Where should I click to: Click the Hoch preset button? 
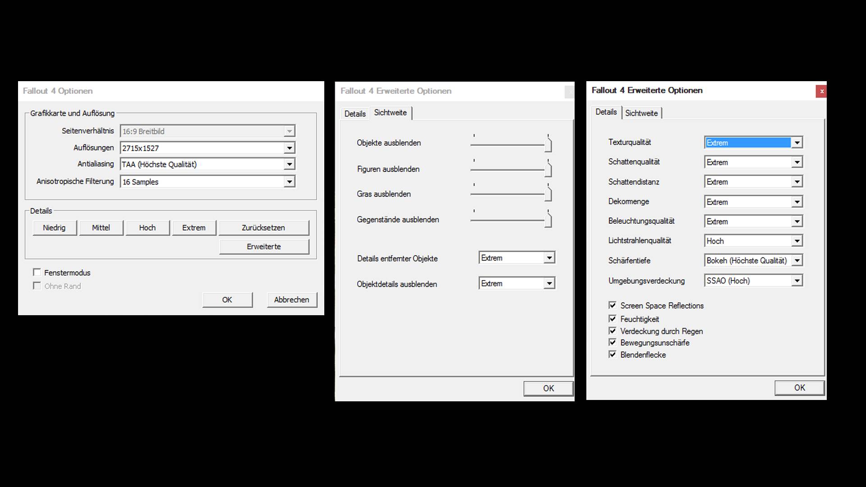(147, 228)
